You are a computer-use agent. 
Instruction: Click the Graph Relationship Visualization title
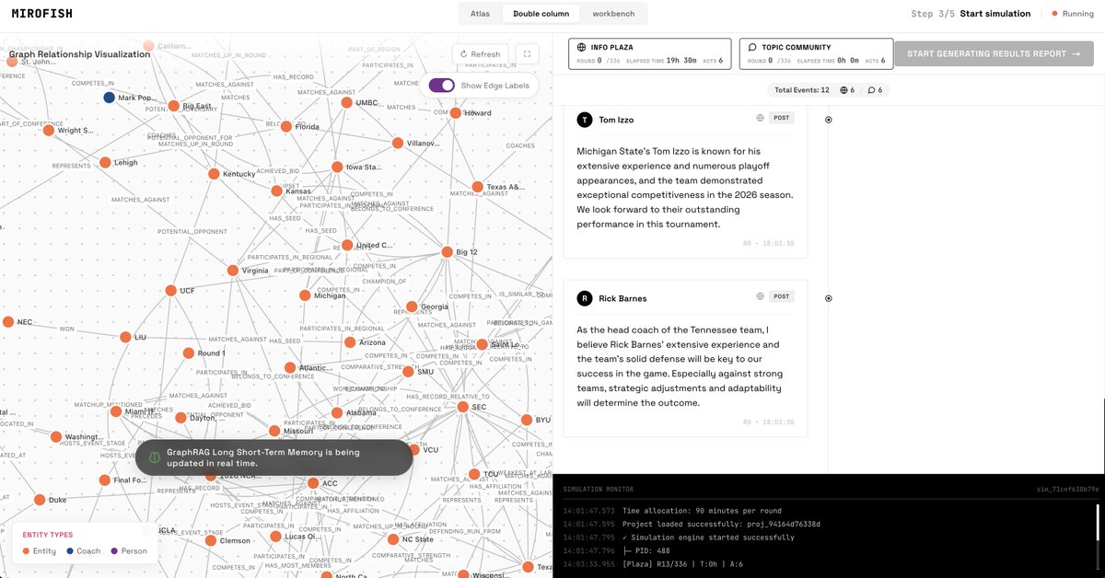click(79, 54)
